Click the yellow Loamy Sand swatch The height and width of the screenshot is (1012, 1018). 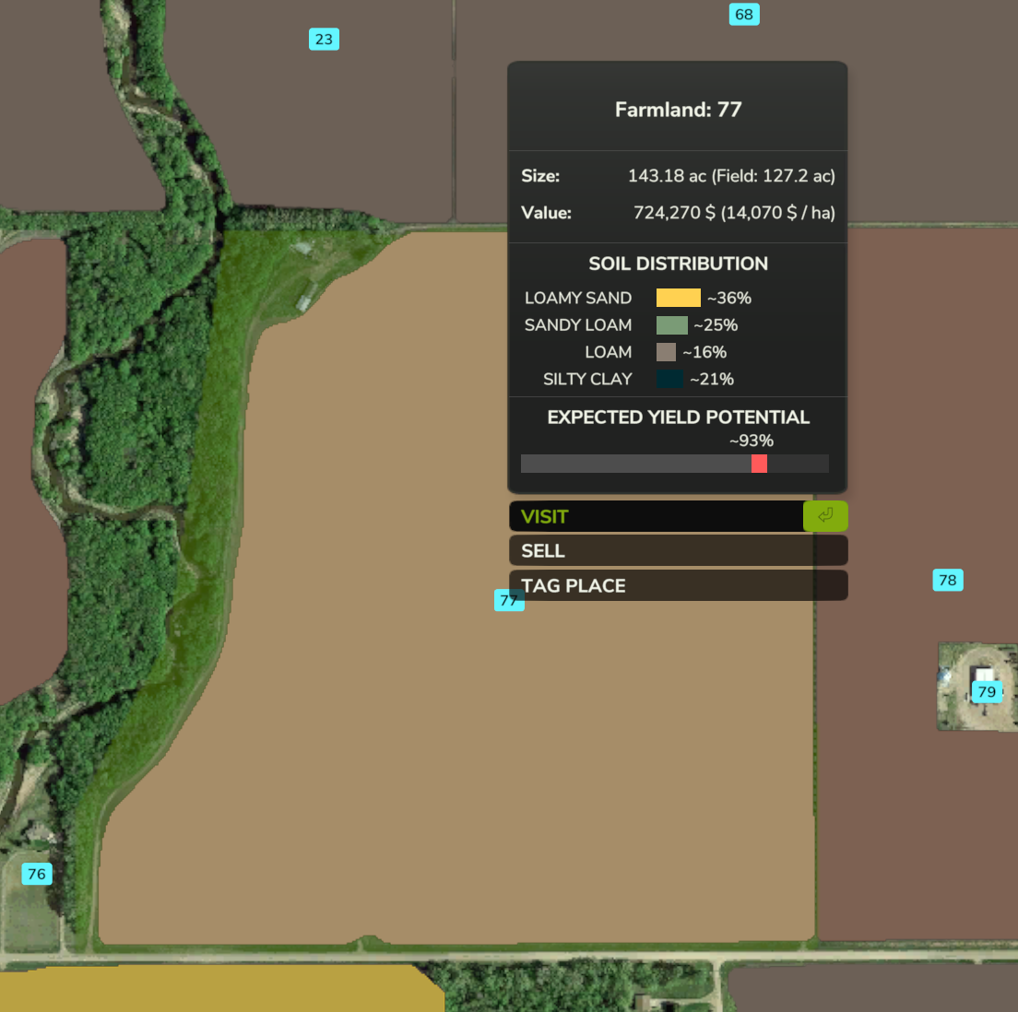tap(678, 298)
